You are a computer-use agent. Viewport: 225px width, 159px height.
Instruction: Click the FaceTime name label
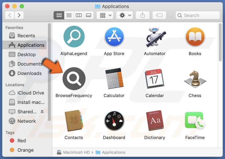click(195, 137)
